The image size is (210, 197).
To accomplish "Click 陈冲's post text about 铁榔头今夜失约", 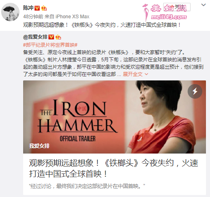I will pos(102,25).
